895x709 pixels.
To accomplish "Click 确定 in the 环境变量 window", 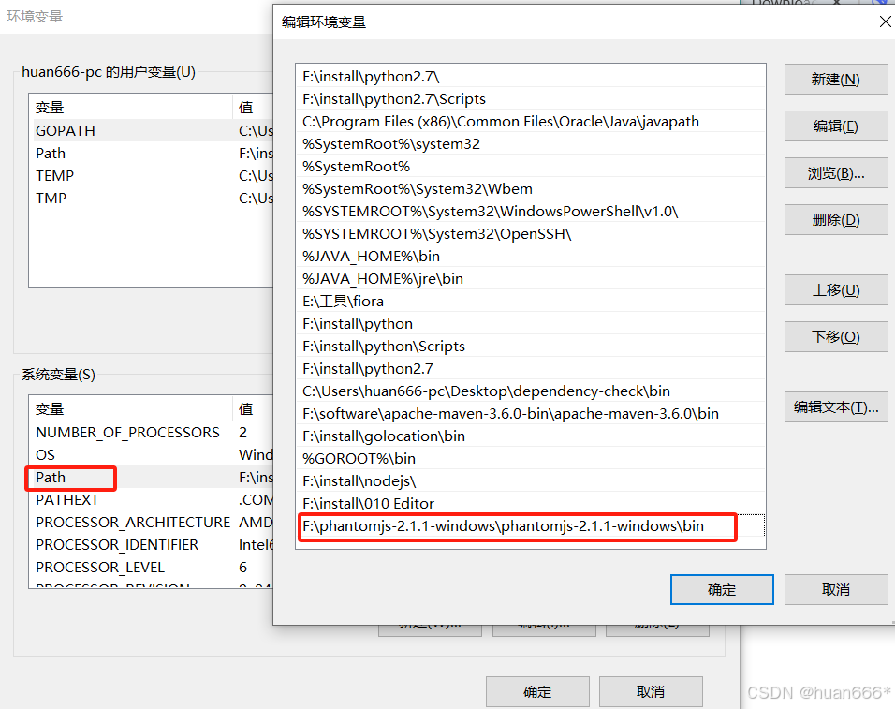I will tap(537, 692).
